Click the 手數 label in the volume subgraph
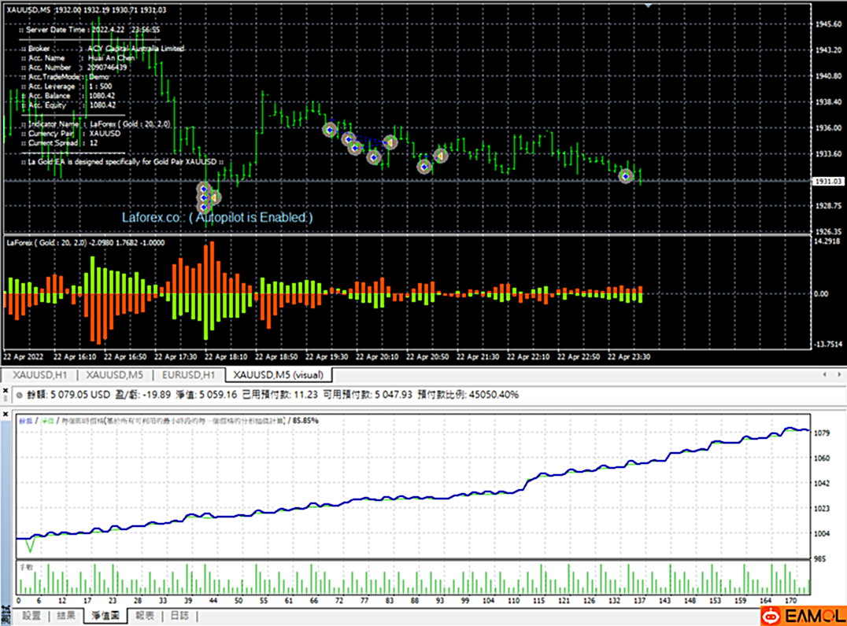 pyautogui.click(x=27, y=567)
